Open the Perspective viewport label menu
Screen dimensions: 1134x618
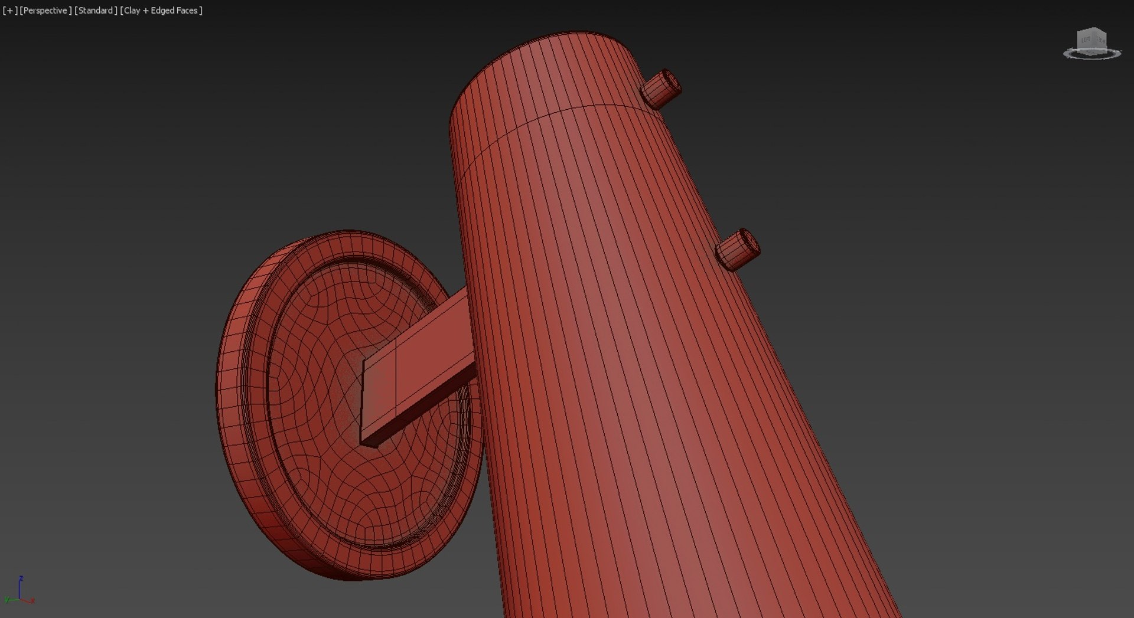coord(46,11)
